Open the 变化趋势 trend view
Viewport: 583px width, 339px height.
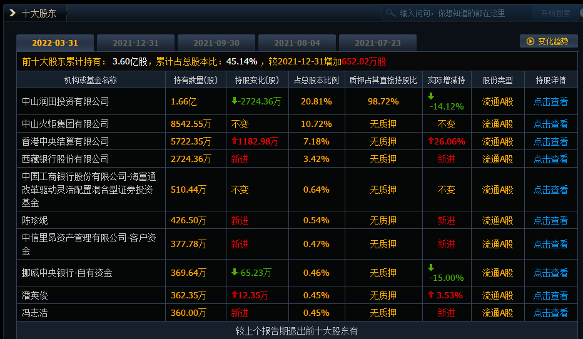549,41
